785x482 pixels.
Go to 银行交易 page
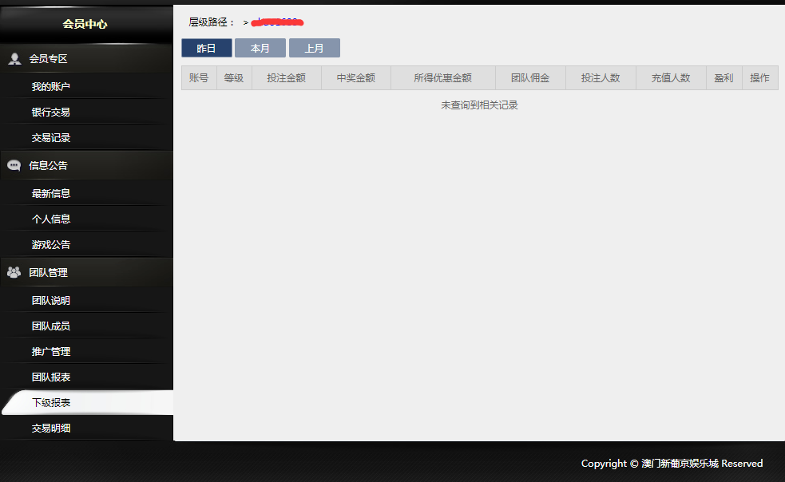tap(51, 112)
